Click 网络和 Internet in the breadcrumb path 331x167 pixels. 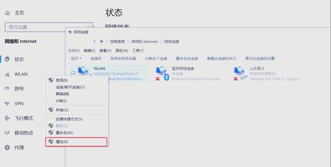pos(145,42)
